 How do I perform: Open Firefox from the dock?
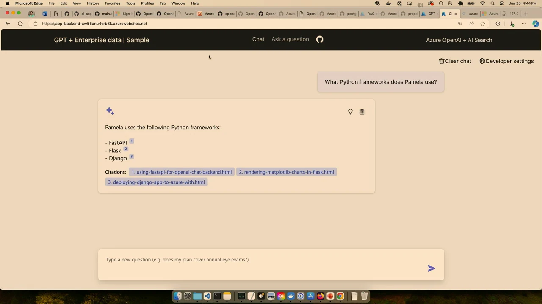pyautogui.click(x=321, y=296)
